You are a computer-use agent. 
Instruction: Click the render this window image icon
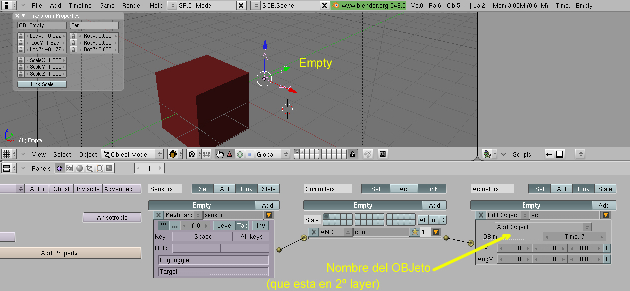pos(383,154)
